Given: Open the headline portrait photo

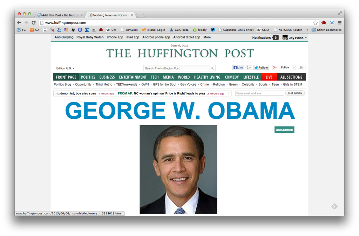Looking at the screenshot, I should pyautogui.click(x=178, y=169).
